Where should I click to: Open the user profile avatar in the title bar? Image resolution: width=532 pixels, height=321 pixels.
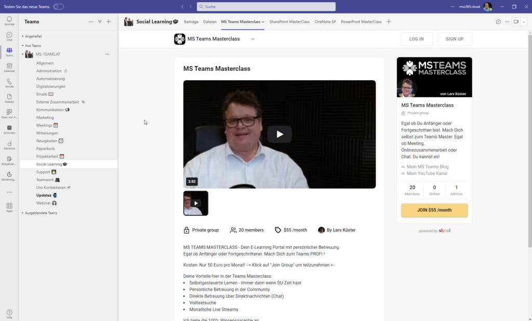click(x=487, y=6)
